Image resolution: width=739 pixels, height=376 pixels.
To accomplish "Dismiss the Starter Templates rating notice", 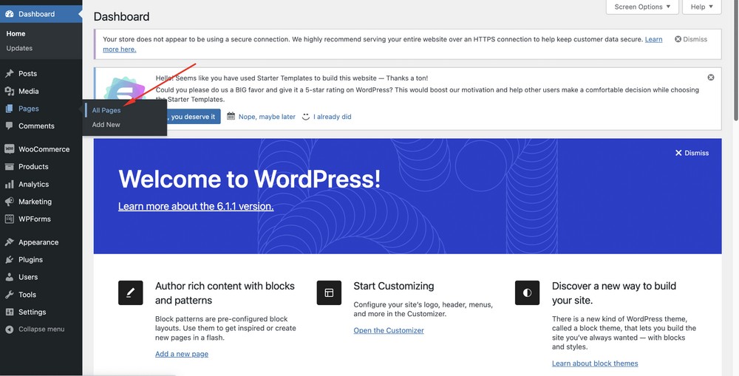I will [x=711, y=78].
